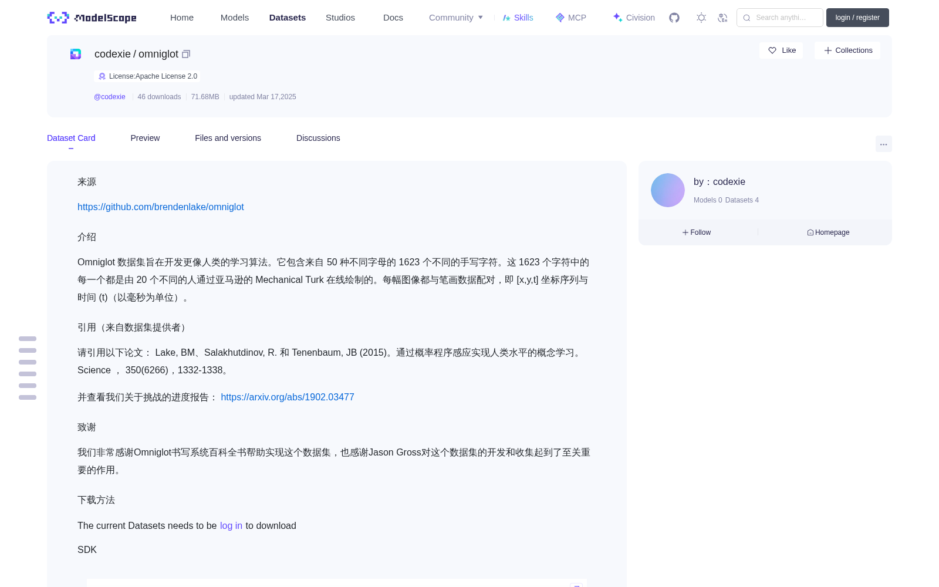Click the log in link
939x587 pixels.
point(231,525)
